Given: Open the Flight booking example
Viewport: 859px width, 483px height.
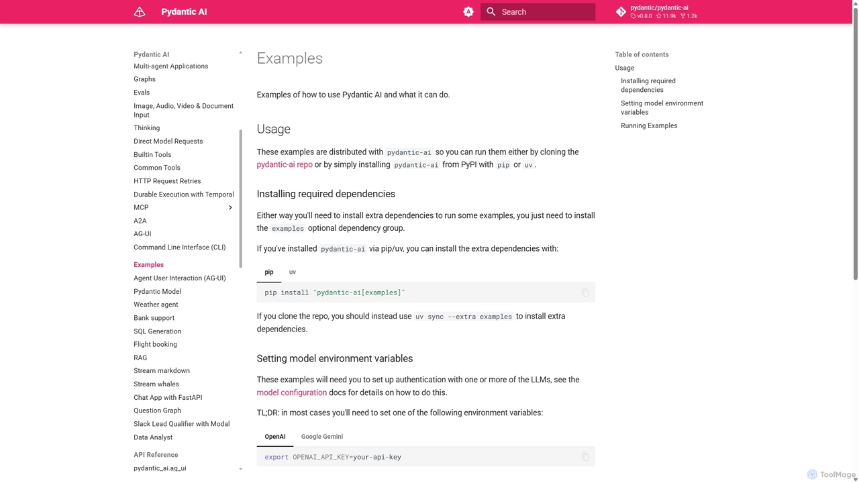Looking at the screenshot, I should 155,345.
